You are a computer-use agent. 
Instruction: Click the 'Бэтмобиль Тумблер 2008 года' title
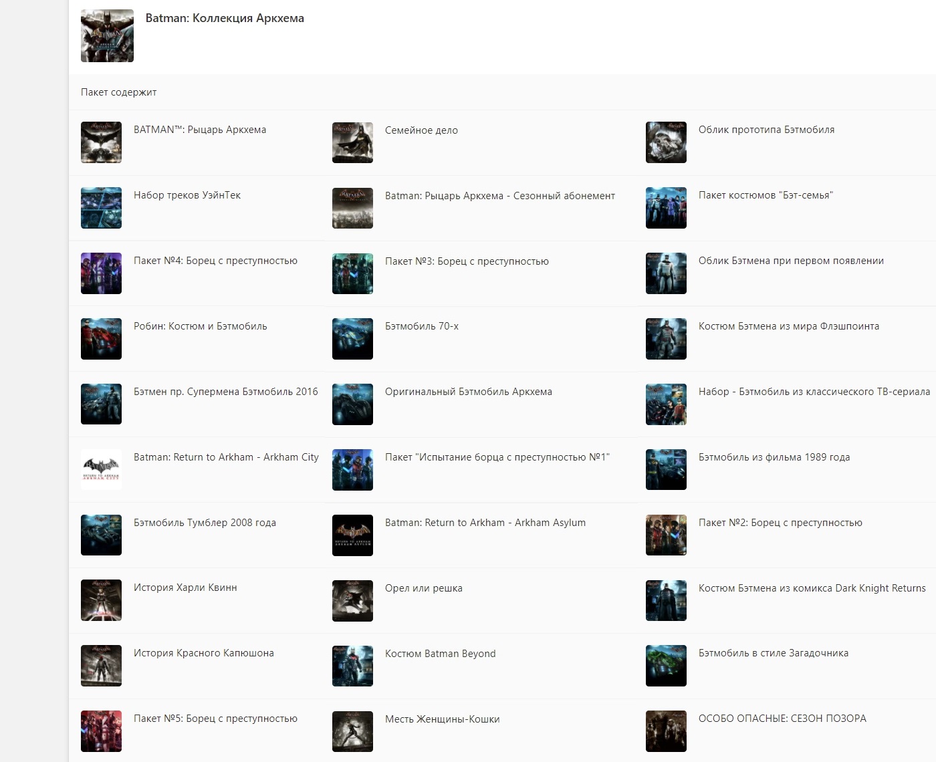pos(205,523)
